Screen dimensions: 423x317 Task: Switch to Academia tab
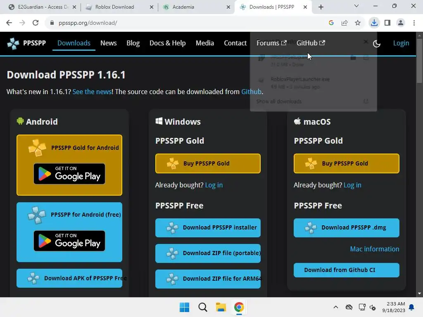(195, 7)
